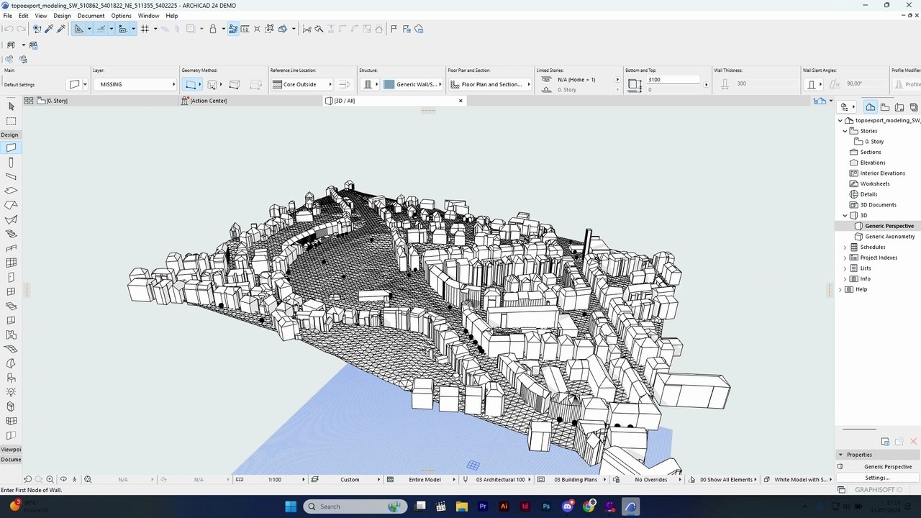Collapse the Stories tree node
The width and height of the screenshot is (921, 518).
pyautogui.click(x=845, y=131)
